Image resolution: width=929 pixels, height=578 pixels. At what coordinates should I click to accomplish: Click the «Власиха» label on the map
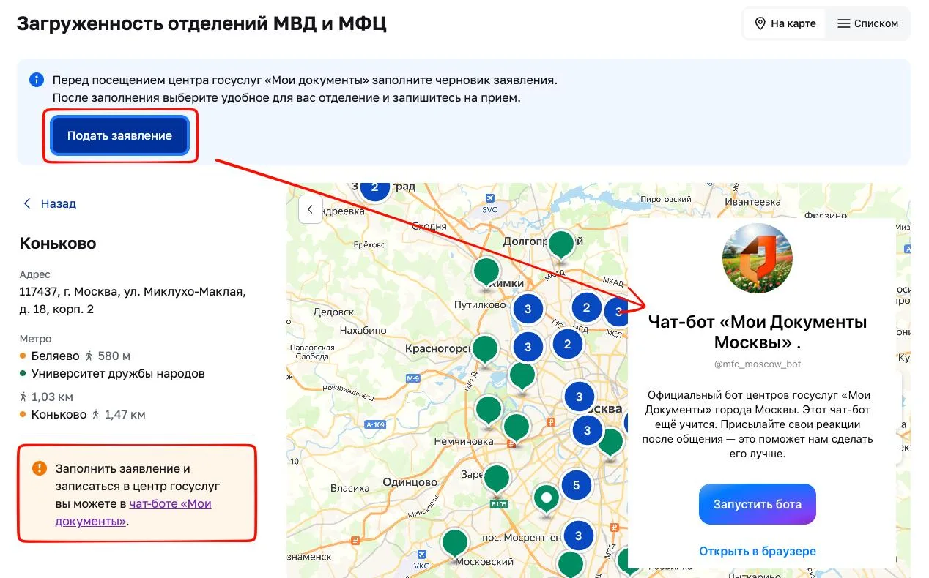pyautogui.click(x=350, y=488)
